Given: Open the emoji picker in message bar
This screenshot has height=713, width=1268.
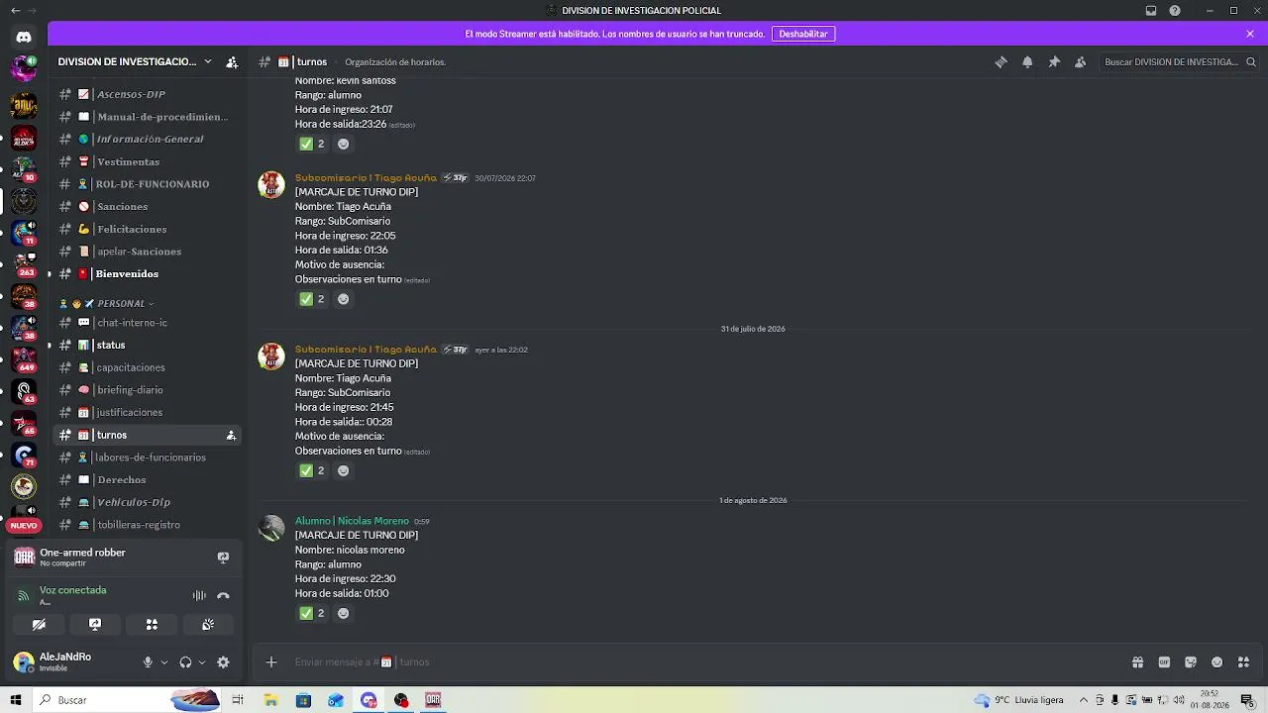Looking at the screenshot, I should (1217, 662).
